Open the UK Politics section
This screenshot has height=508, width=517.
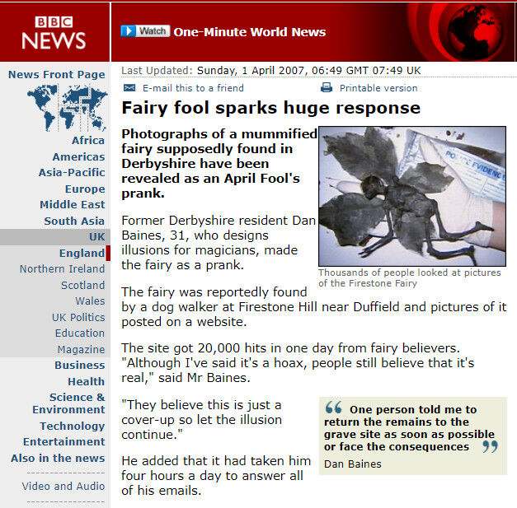coord(78,317)
